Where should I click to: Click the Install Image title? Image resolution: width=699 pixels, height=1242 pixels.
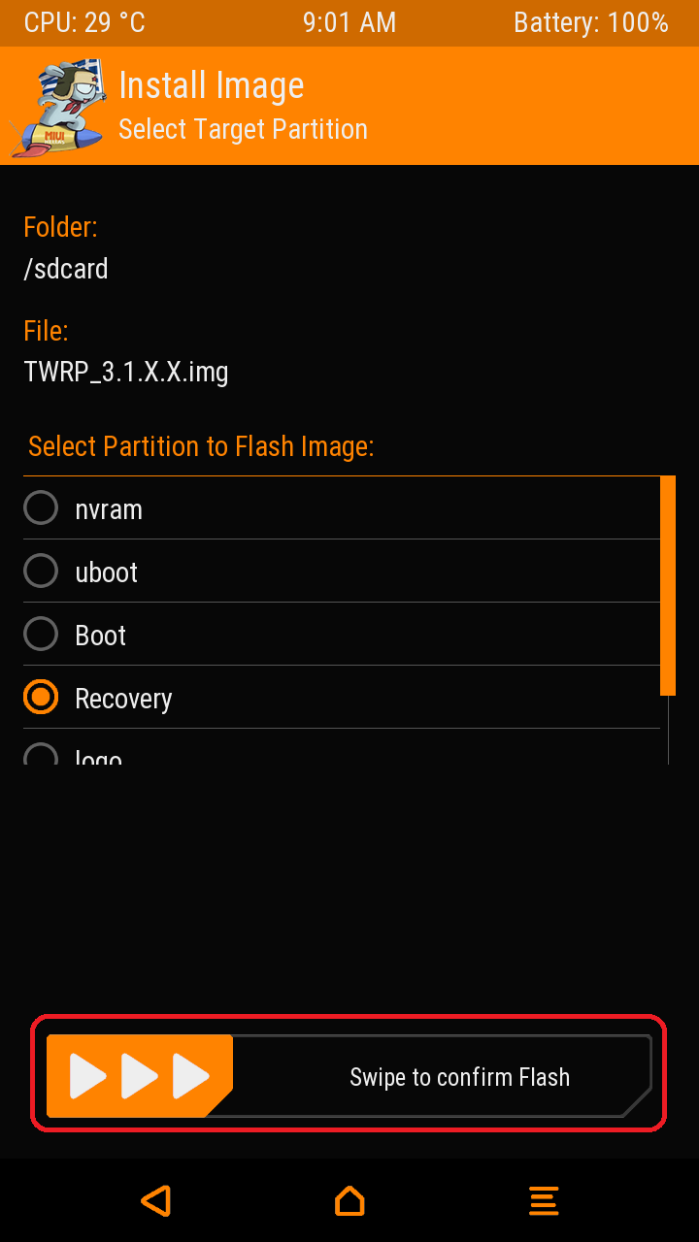211,85
